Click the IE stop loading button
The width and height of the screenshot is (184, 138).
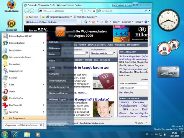tap(94, 11)
